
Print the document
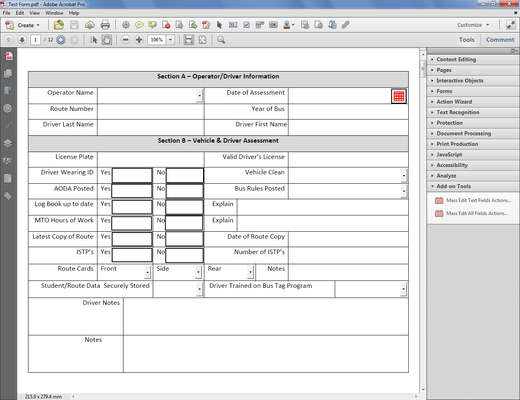tap(105, 25)
